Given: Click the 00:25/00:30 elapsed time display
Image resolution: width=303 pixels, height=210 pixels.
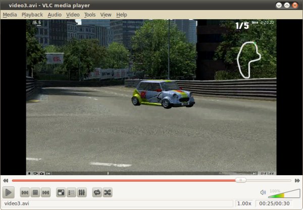Looking at the screenshot, I should click(274, 203).
